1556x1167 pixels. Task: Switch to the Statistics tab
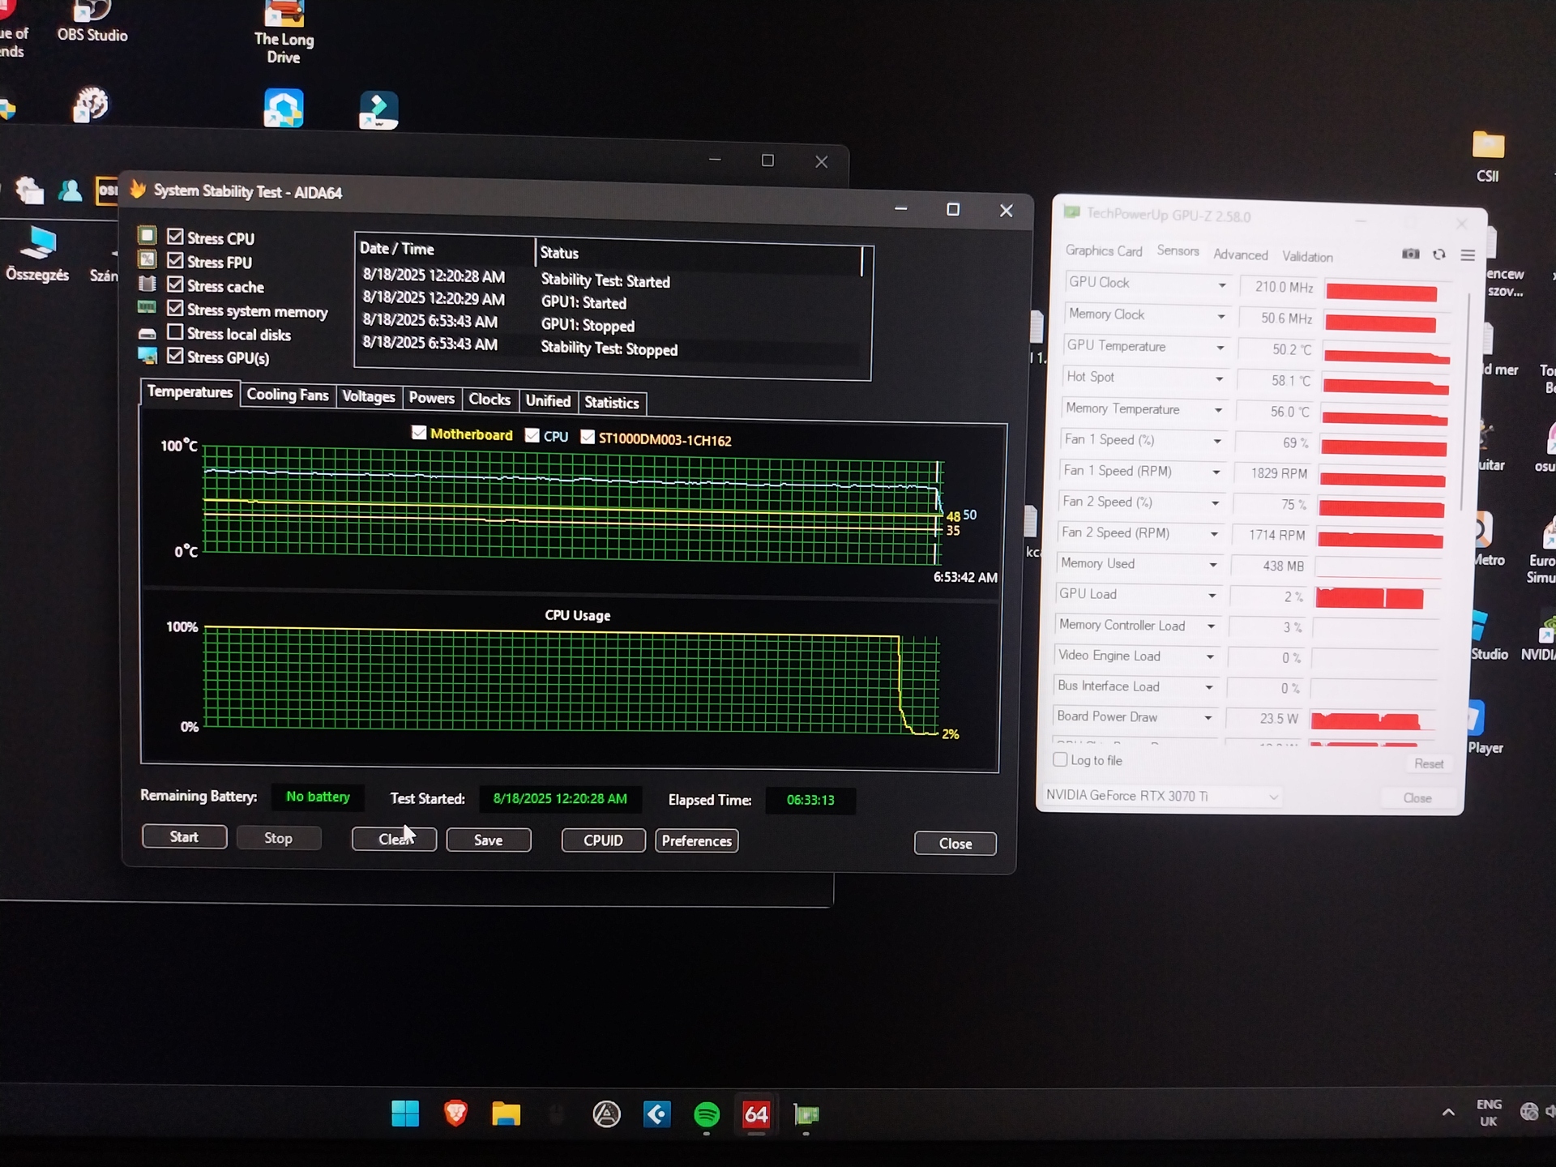pos(611,403)
